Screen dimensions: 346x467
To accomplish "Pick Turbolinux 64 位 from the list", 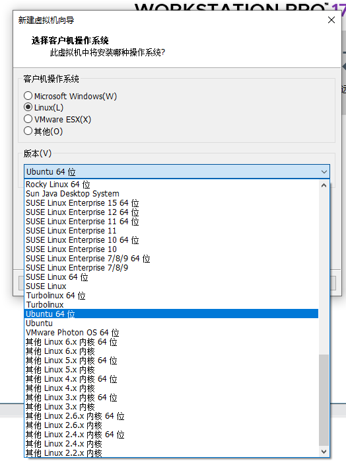I will tap(172, 295).
